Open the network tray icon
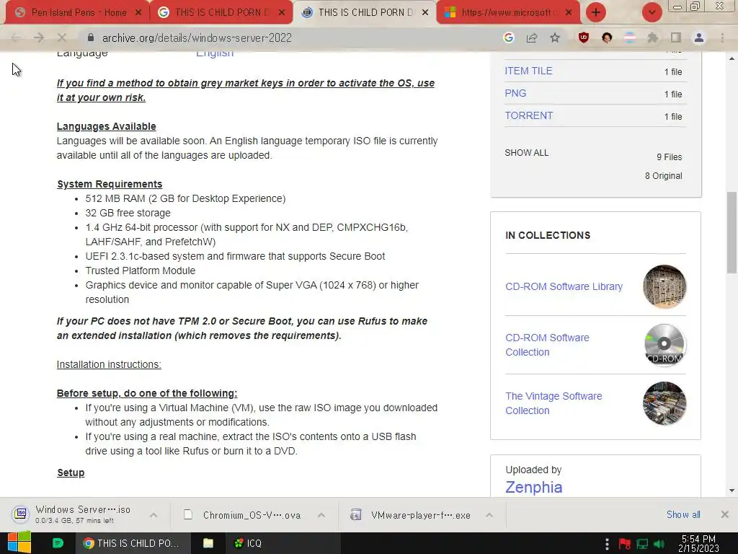The width and height of the screenshot is (738, 554). point(642,544)
